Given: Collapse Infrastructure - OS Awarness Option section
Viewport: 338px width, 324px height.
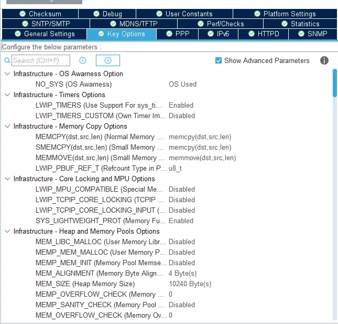Looking at the screenshot, I should point(7,74).
